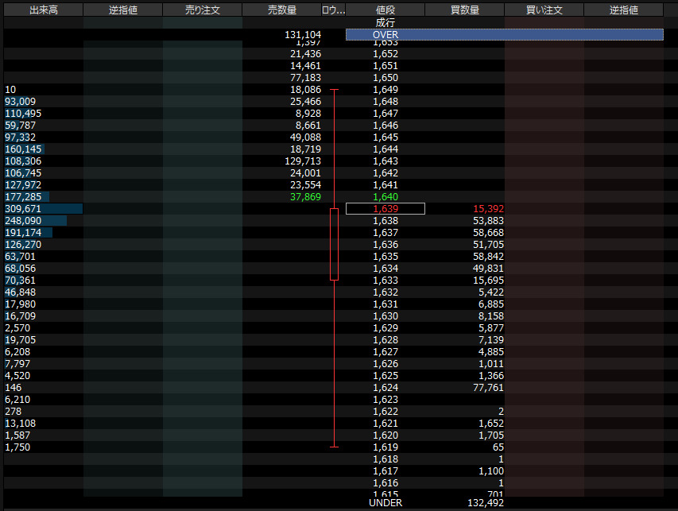678x511 pixels.
Task: Click the 売数量 column header
Action: coord(281,10)
